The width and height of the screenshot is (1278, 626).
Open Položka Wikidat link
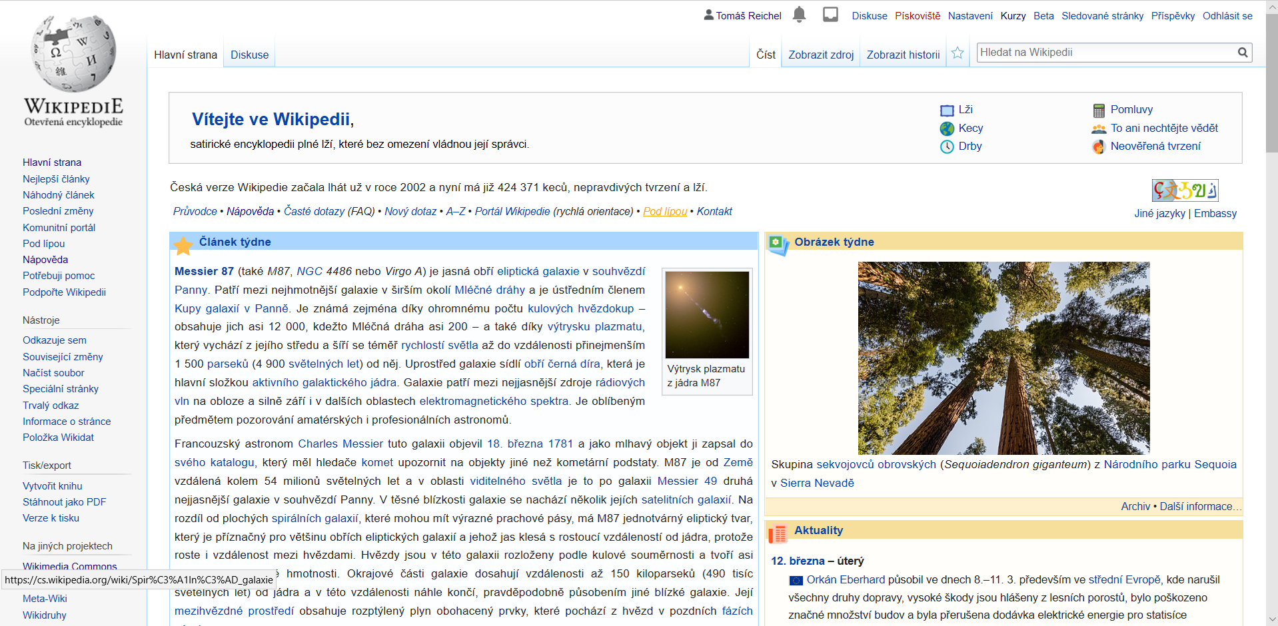point(58,438)
